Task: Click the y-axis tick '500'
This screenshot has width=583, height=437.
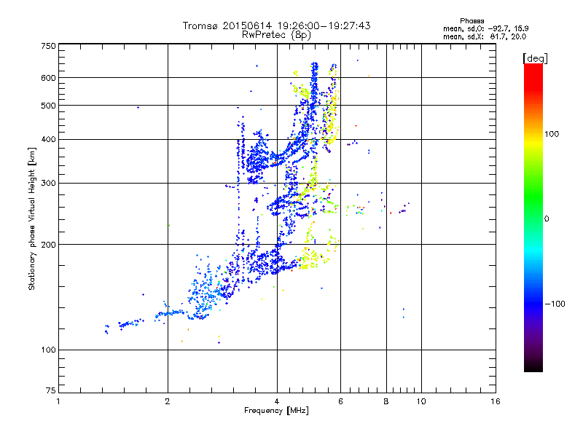Action: (48, 106)
